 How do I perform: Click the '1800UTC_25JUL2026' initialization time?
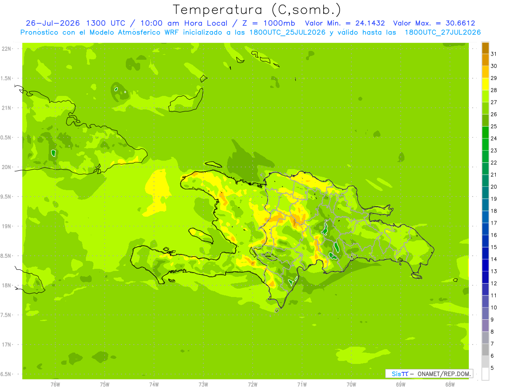[287, 32]
